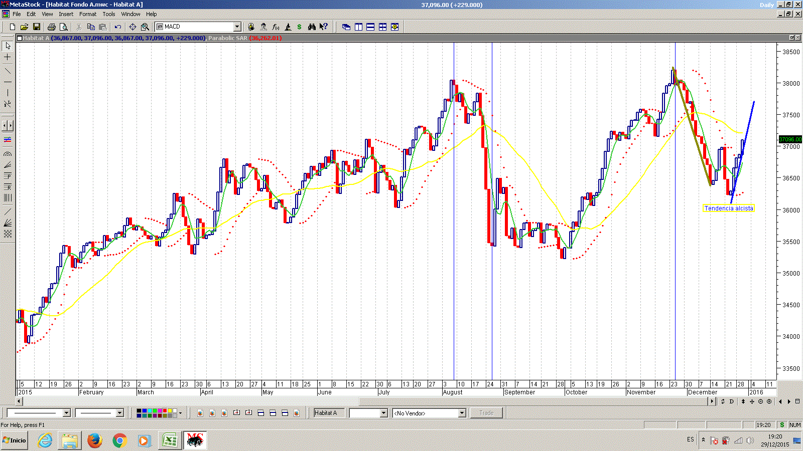Zoom in chart with plus magnifier
The height and width of the screenshot is (451, 803).
pos(769,401)
